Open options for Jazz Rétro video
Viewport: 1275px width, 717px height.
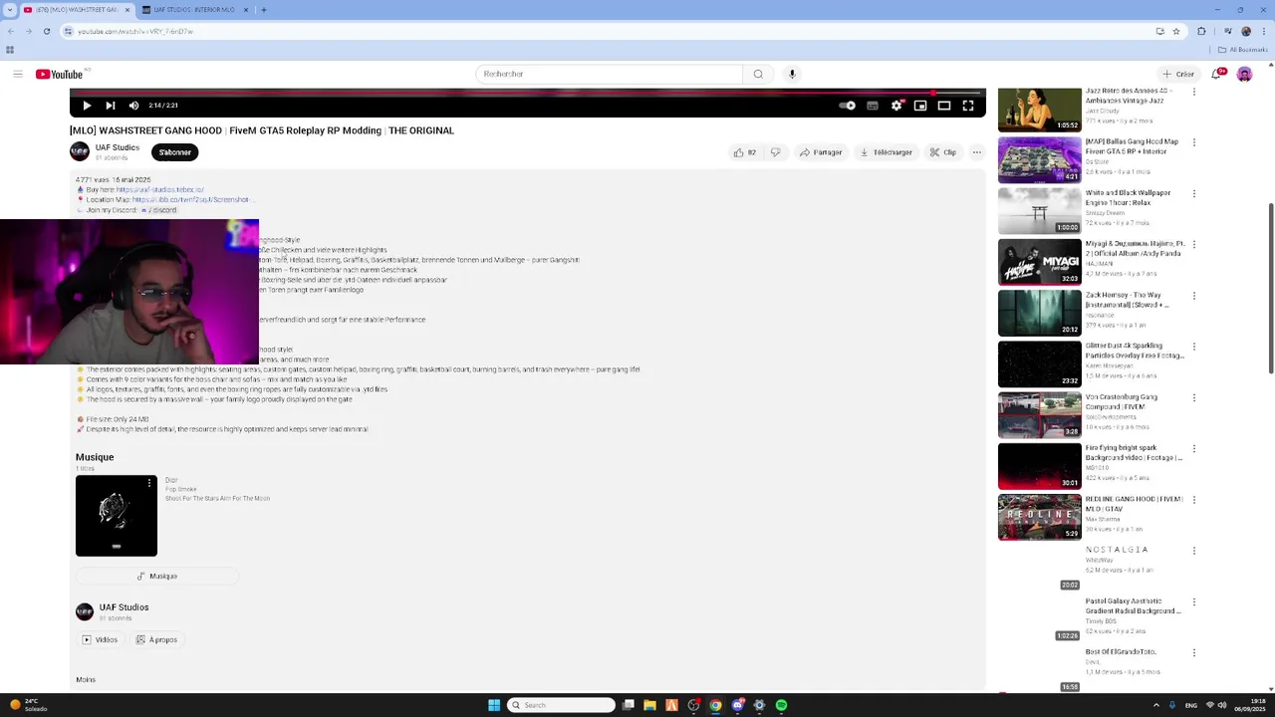coord(1194,92)
